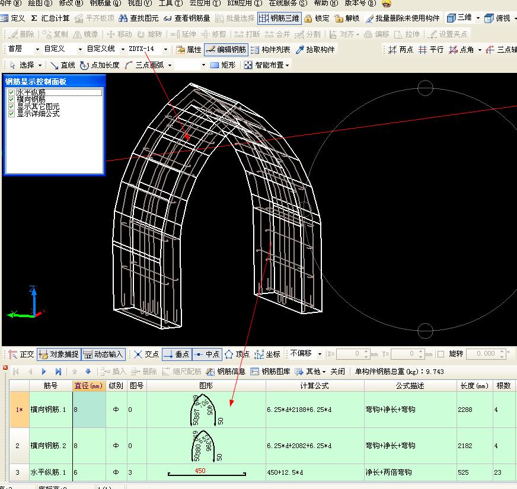Click the 汇总计算 sum icon
517x489 pixels.
(34, 18)
